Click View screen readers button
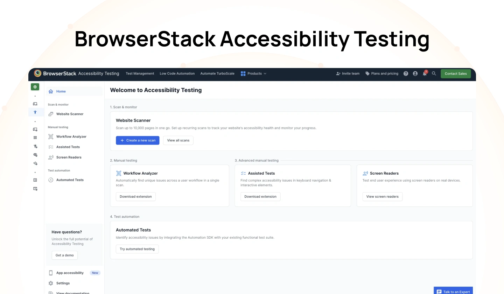 383,197
